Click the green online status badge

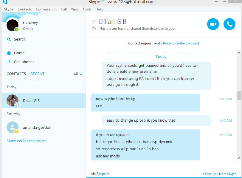pos(17,29)
